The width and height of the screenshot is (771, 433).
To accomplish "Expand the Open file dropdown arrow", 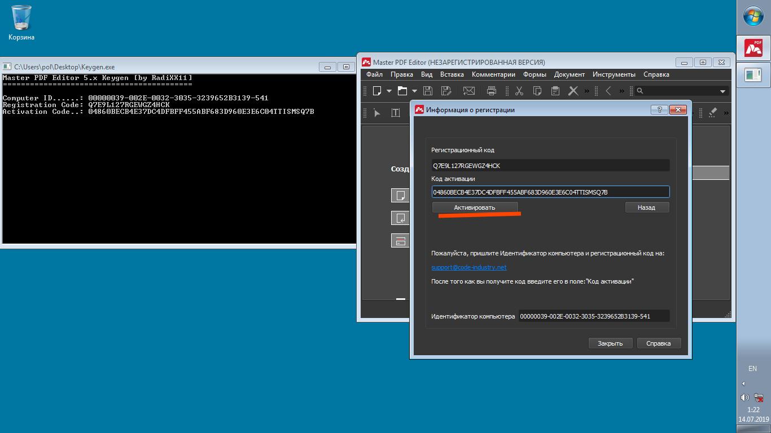I will (414, 91).
